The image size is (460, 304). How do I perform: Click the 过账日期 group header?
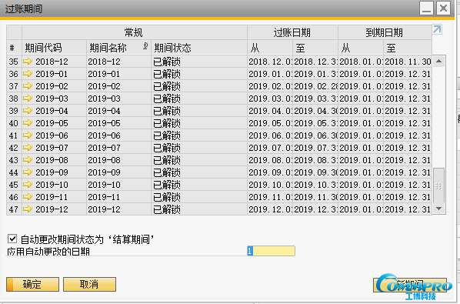[292, 32]
